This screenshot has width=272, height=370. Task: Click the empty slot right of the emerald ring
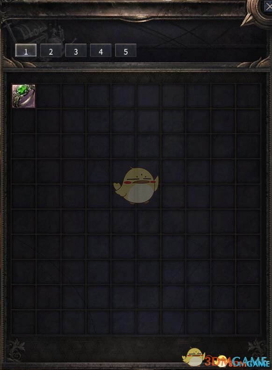click(x=49, y=96)
